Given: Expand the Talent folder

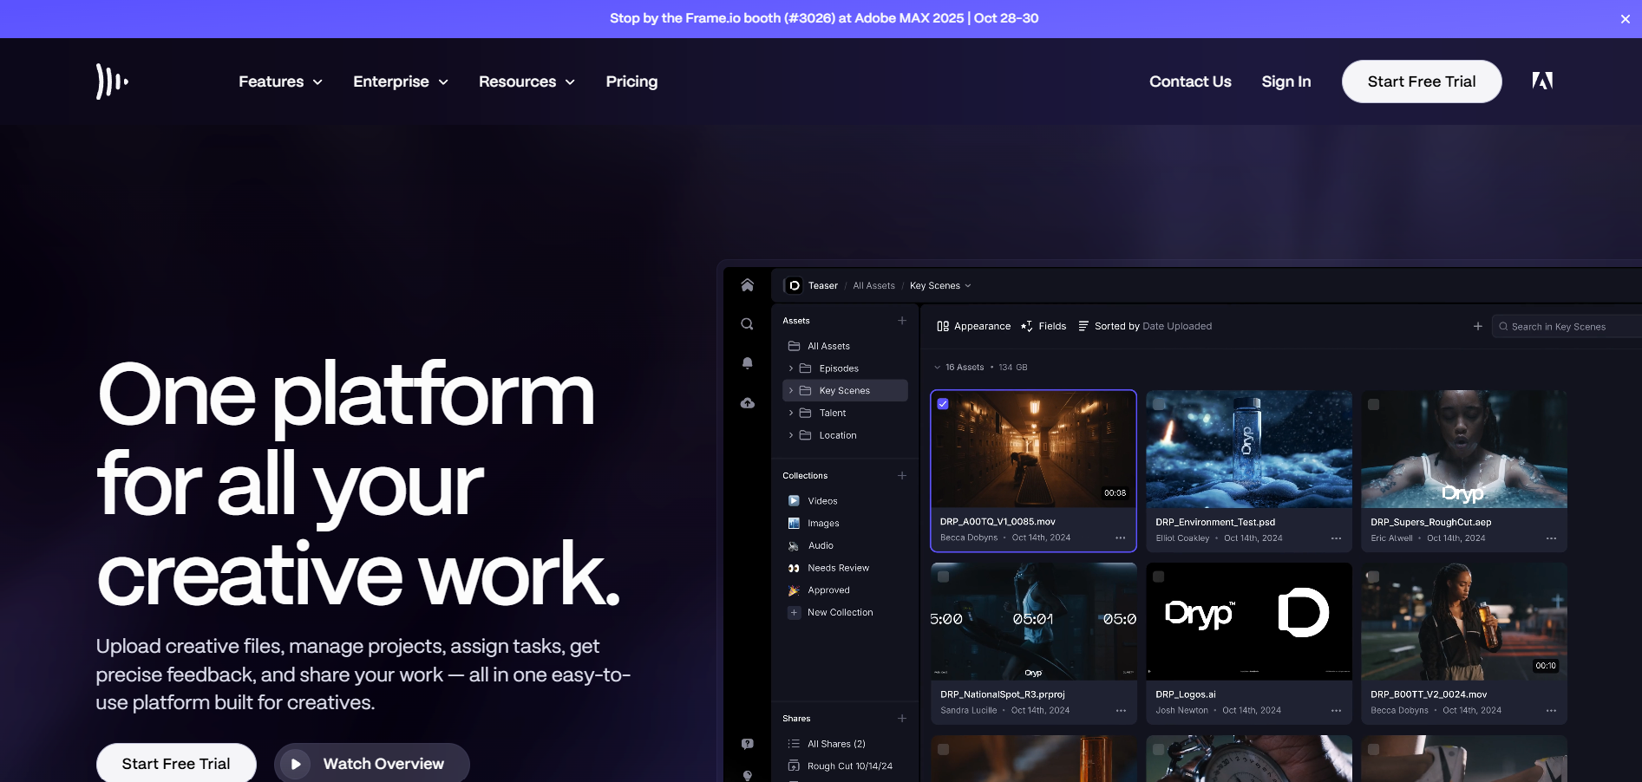Looking at the screenshot, I should click(x=789, y=413).
